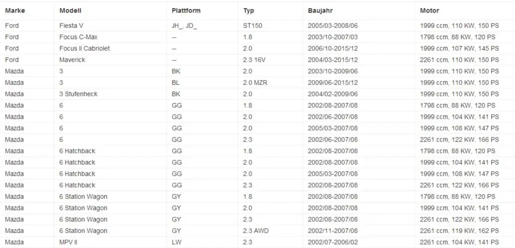515x248 pixels.
Task: Click the Modell column header
Action: 70,11
